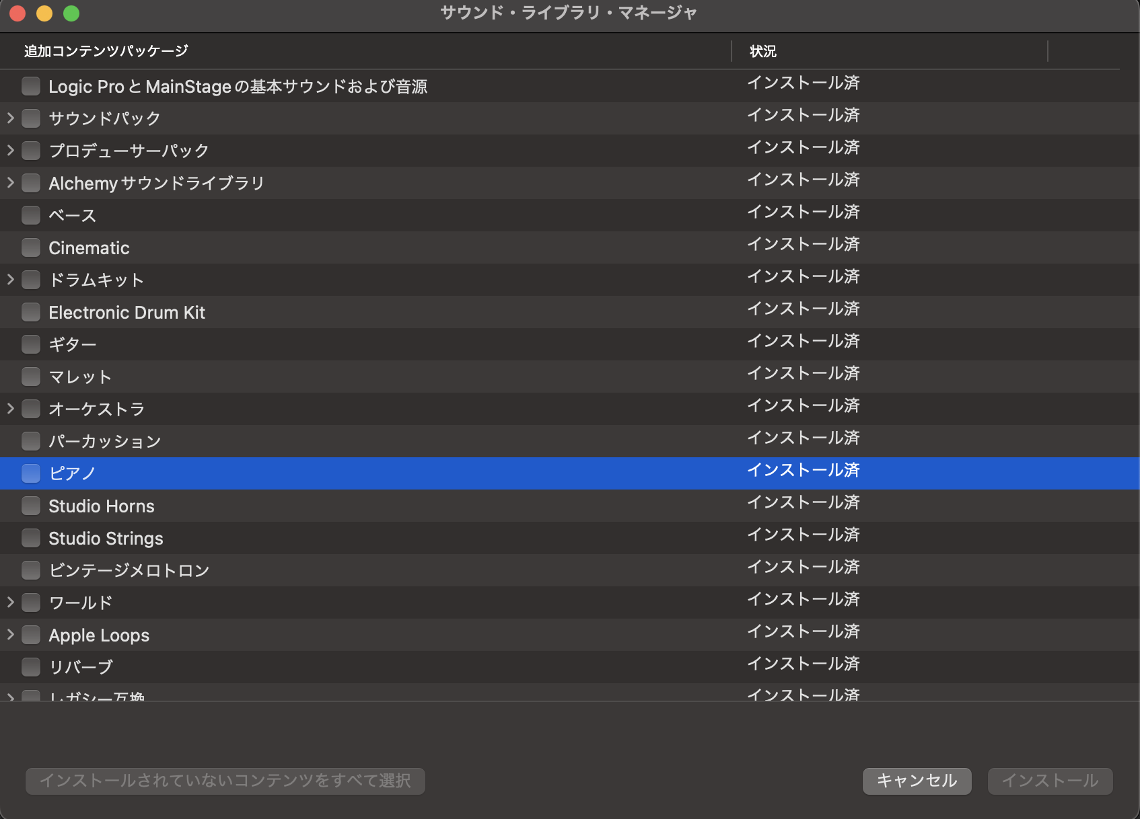Click インストール済 status in the ピアノ row
Viewport: 1140px width, 819px height.
pos(804,470)
